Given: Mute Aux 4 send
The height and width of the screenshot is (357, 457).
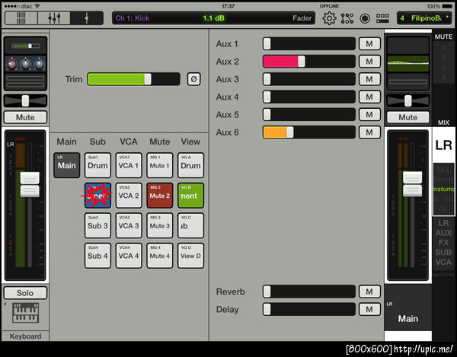Looking at the screenshot, I should 369,97.
